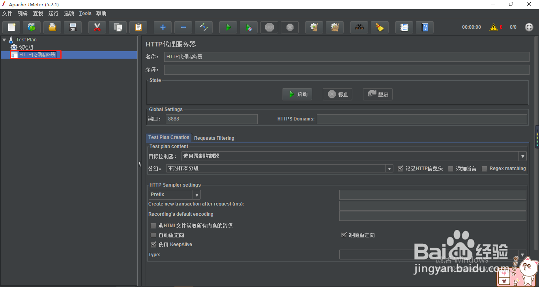Open the 选项 menu
The image size is (539, 287).
[x=69, y=13]
